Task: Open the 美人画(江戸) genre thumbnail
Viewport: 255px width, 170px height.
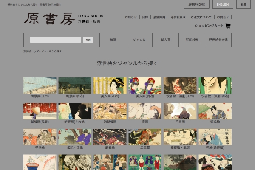Action: pyautogui.click(x=110, y=85)
